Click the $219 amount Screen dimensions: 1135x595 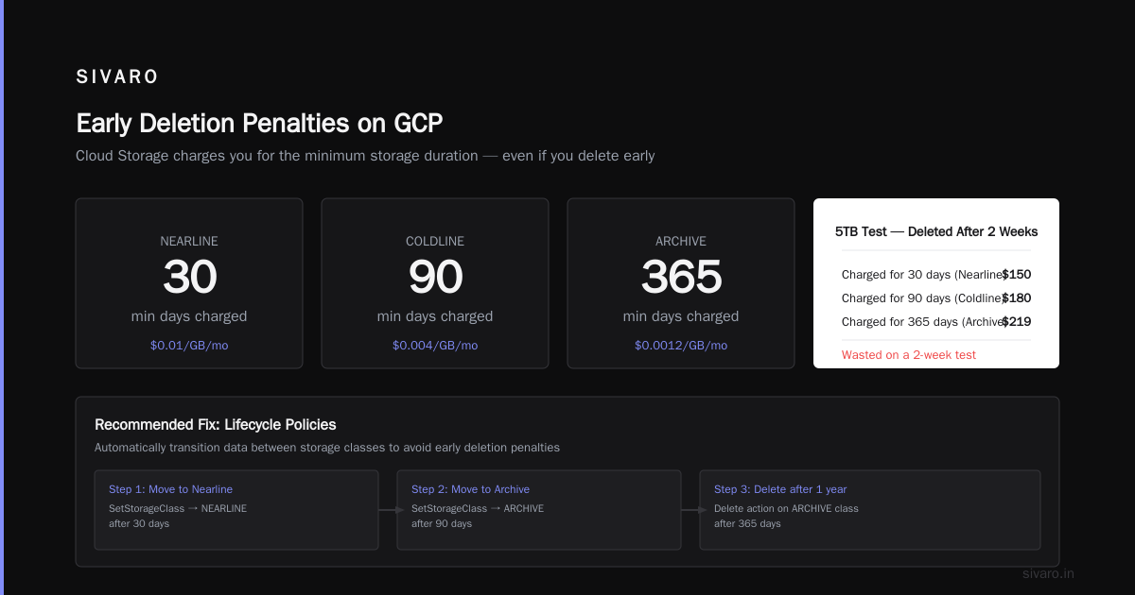(1017, 322)
